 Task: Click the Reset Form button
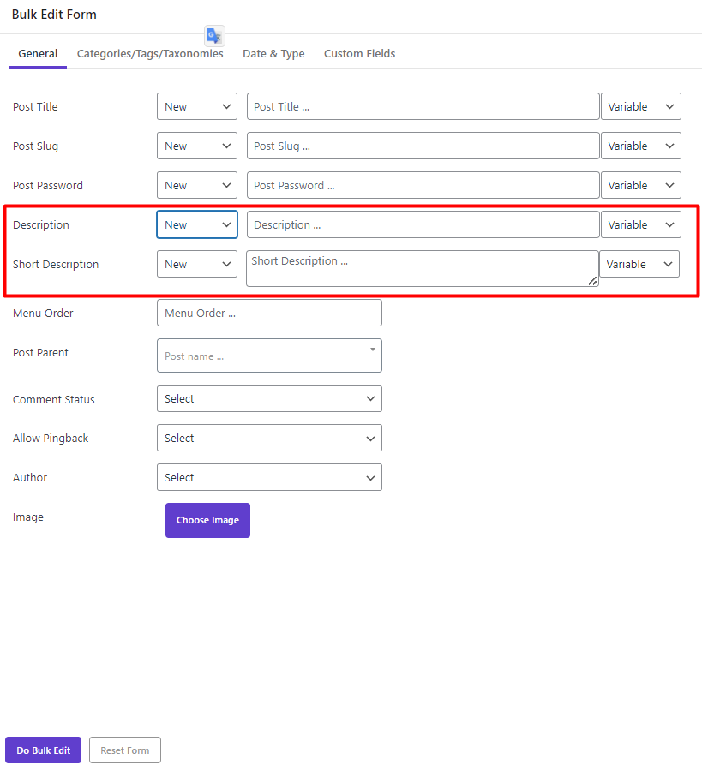pyautogui.click(x=125, y=750)
